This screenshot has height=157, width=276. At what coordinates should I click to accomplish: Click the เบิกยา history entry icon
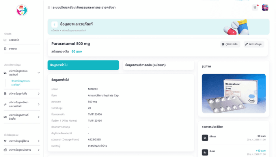point(205,138)
